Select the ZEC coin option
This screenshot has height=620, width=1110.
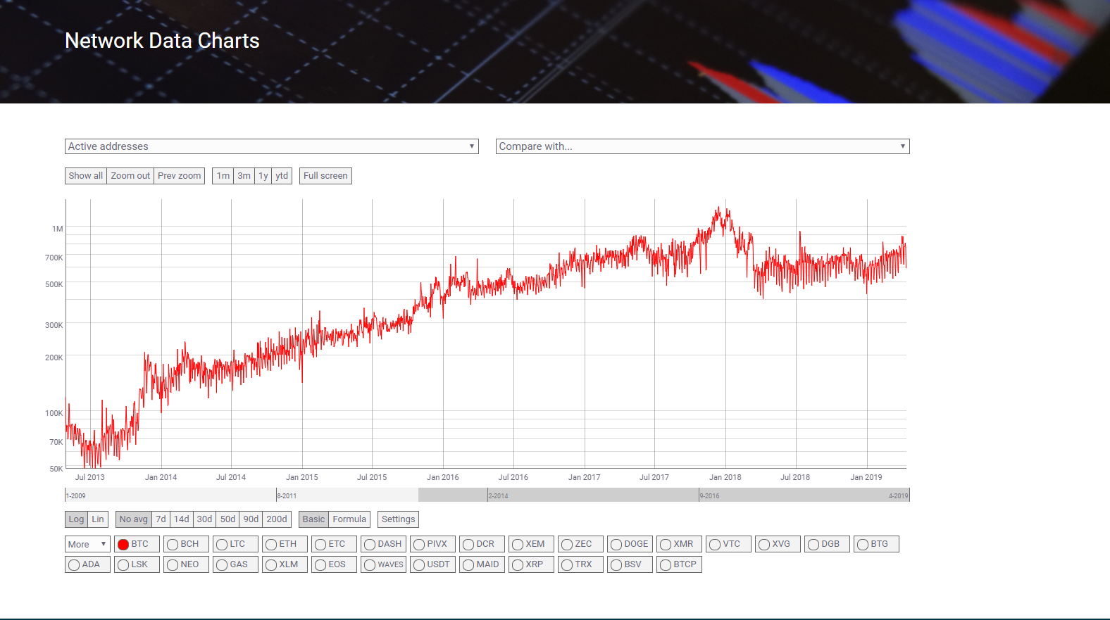point(567,545)
